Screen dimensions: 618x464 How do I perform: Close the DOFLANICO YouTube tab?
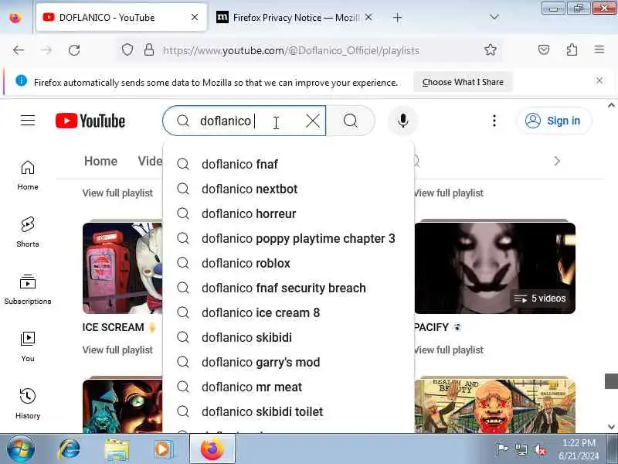coord(195,17)
